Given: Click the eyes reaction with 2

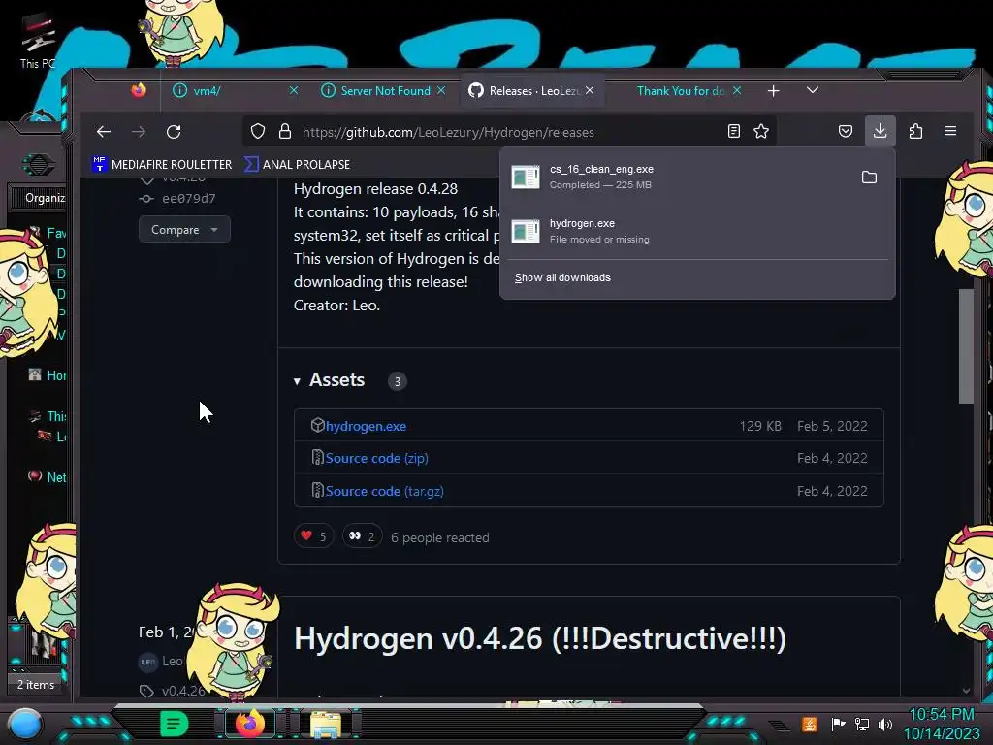Looking at the screenshot, I should [363, 536].
